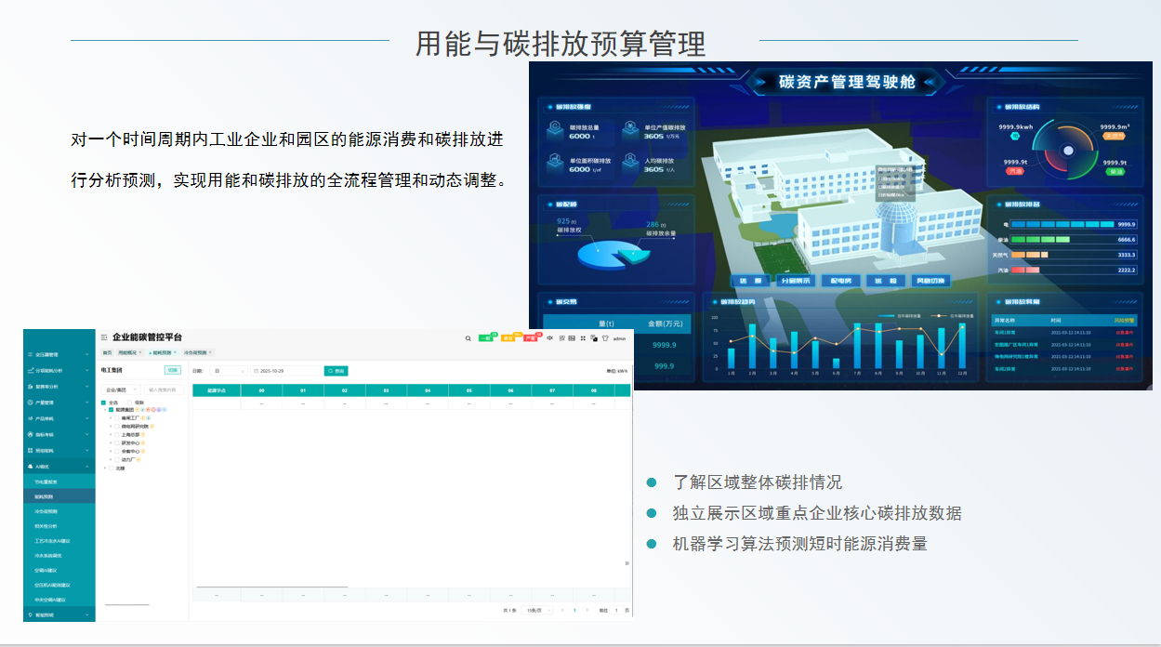Screen dimensions: 1161x647
Task: Click the 分层展示 button on dashboard
Action: coord(795,281)
